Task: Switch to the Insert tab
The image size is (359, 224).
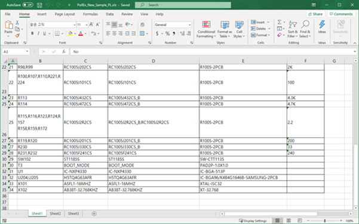Action: click(x=42, y=14)
